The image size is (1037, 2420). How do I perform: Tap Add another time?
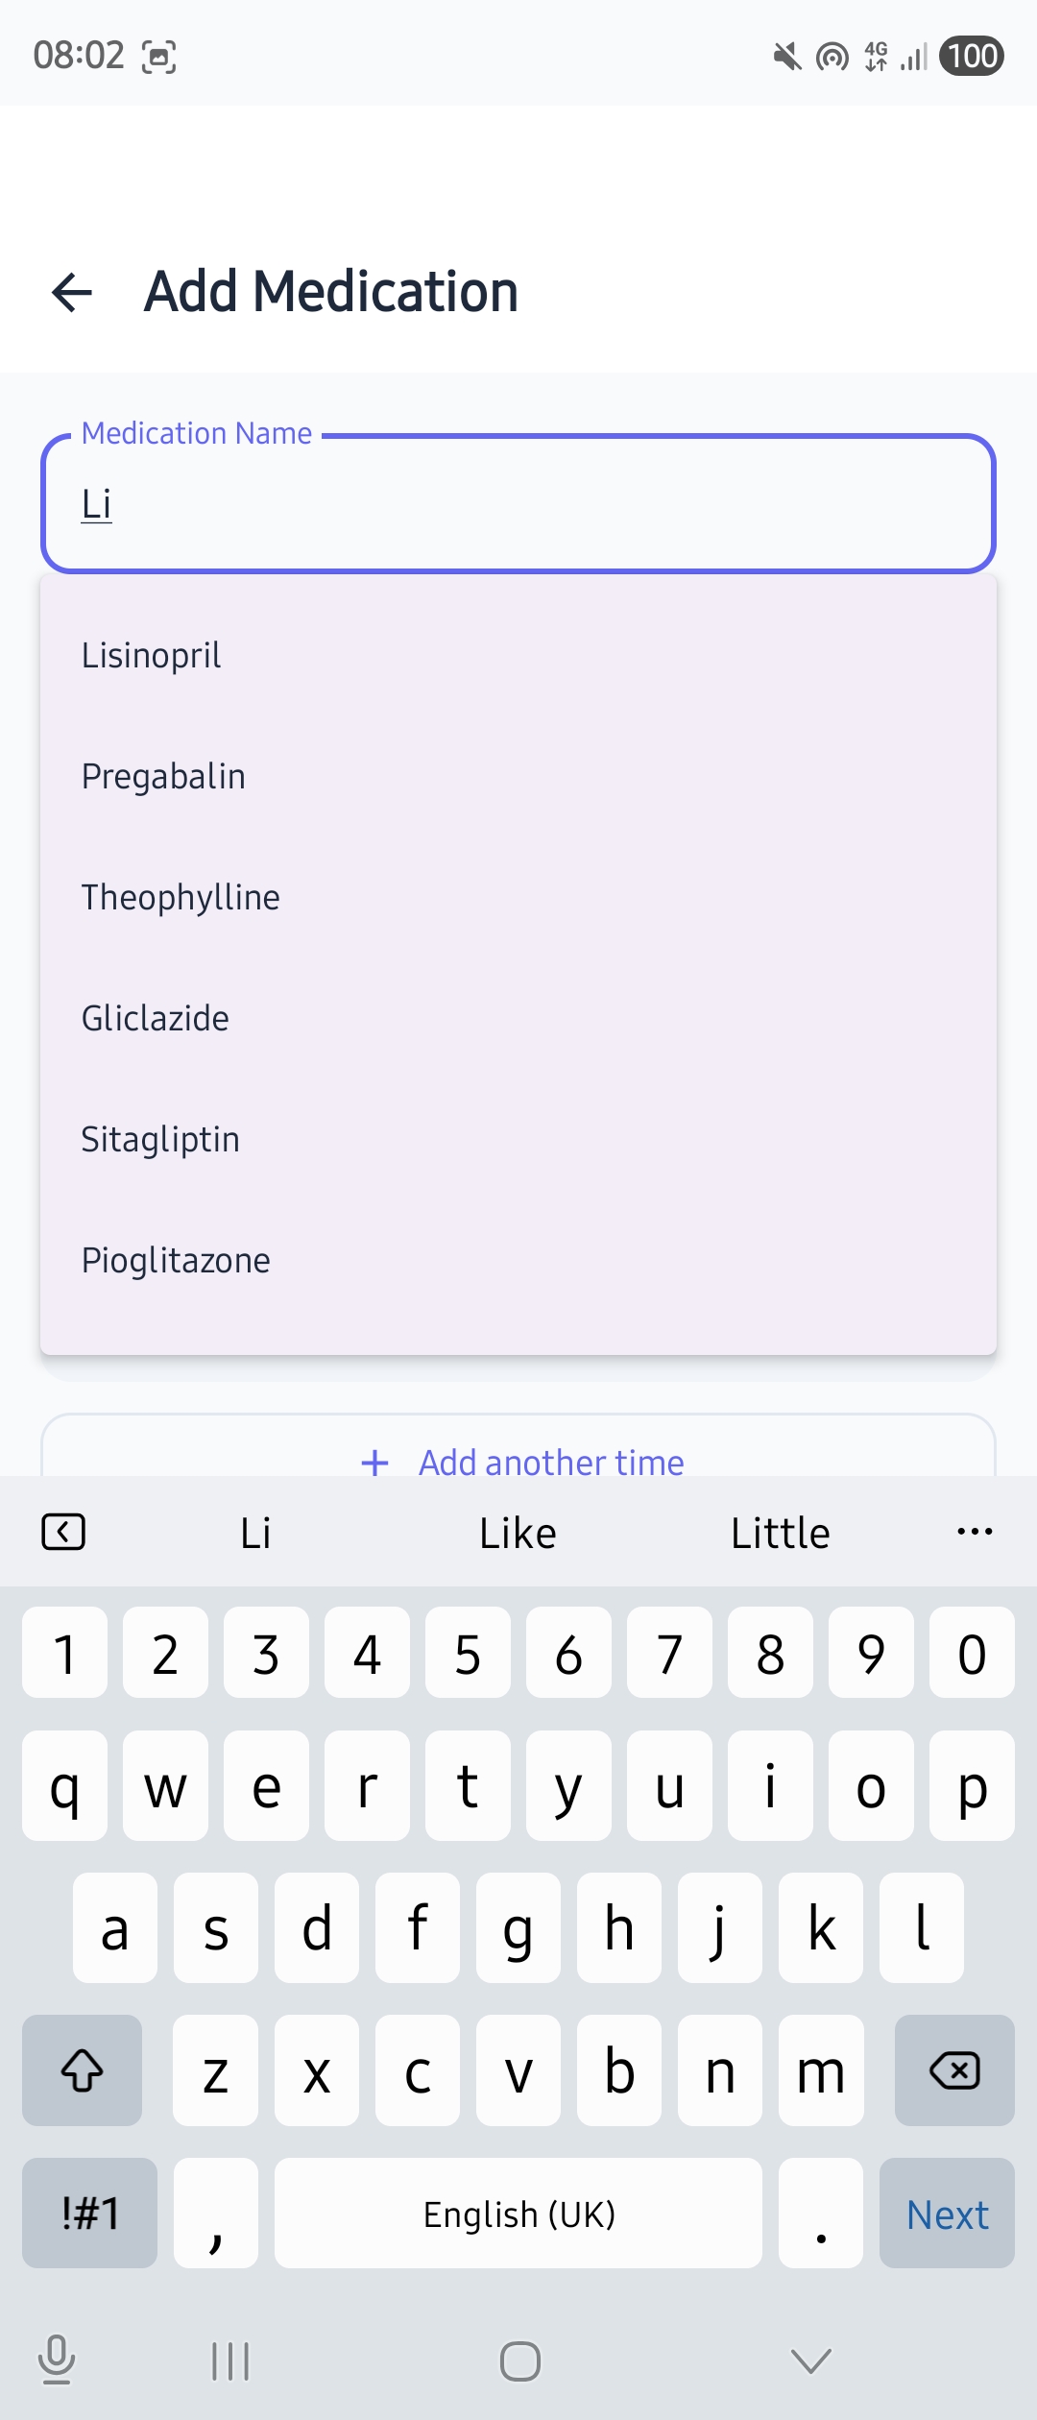518,1462
